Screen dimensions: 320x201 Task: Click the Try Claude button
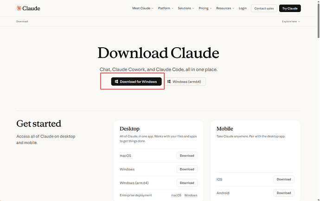tap(290, 8)
